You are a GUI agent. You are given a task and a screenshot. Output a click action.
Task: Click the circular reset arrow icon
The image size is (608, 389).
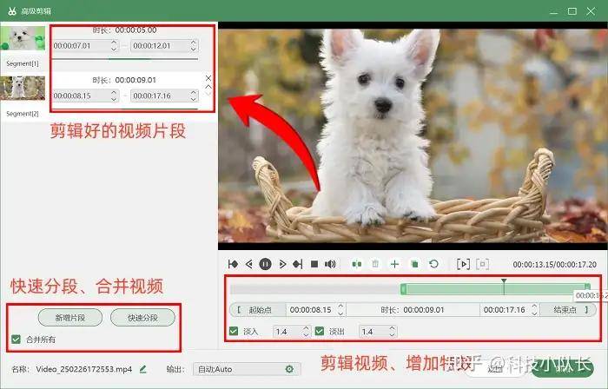[433, 264]
